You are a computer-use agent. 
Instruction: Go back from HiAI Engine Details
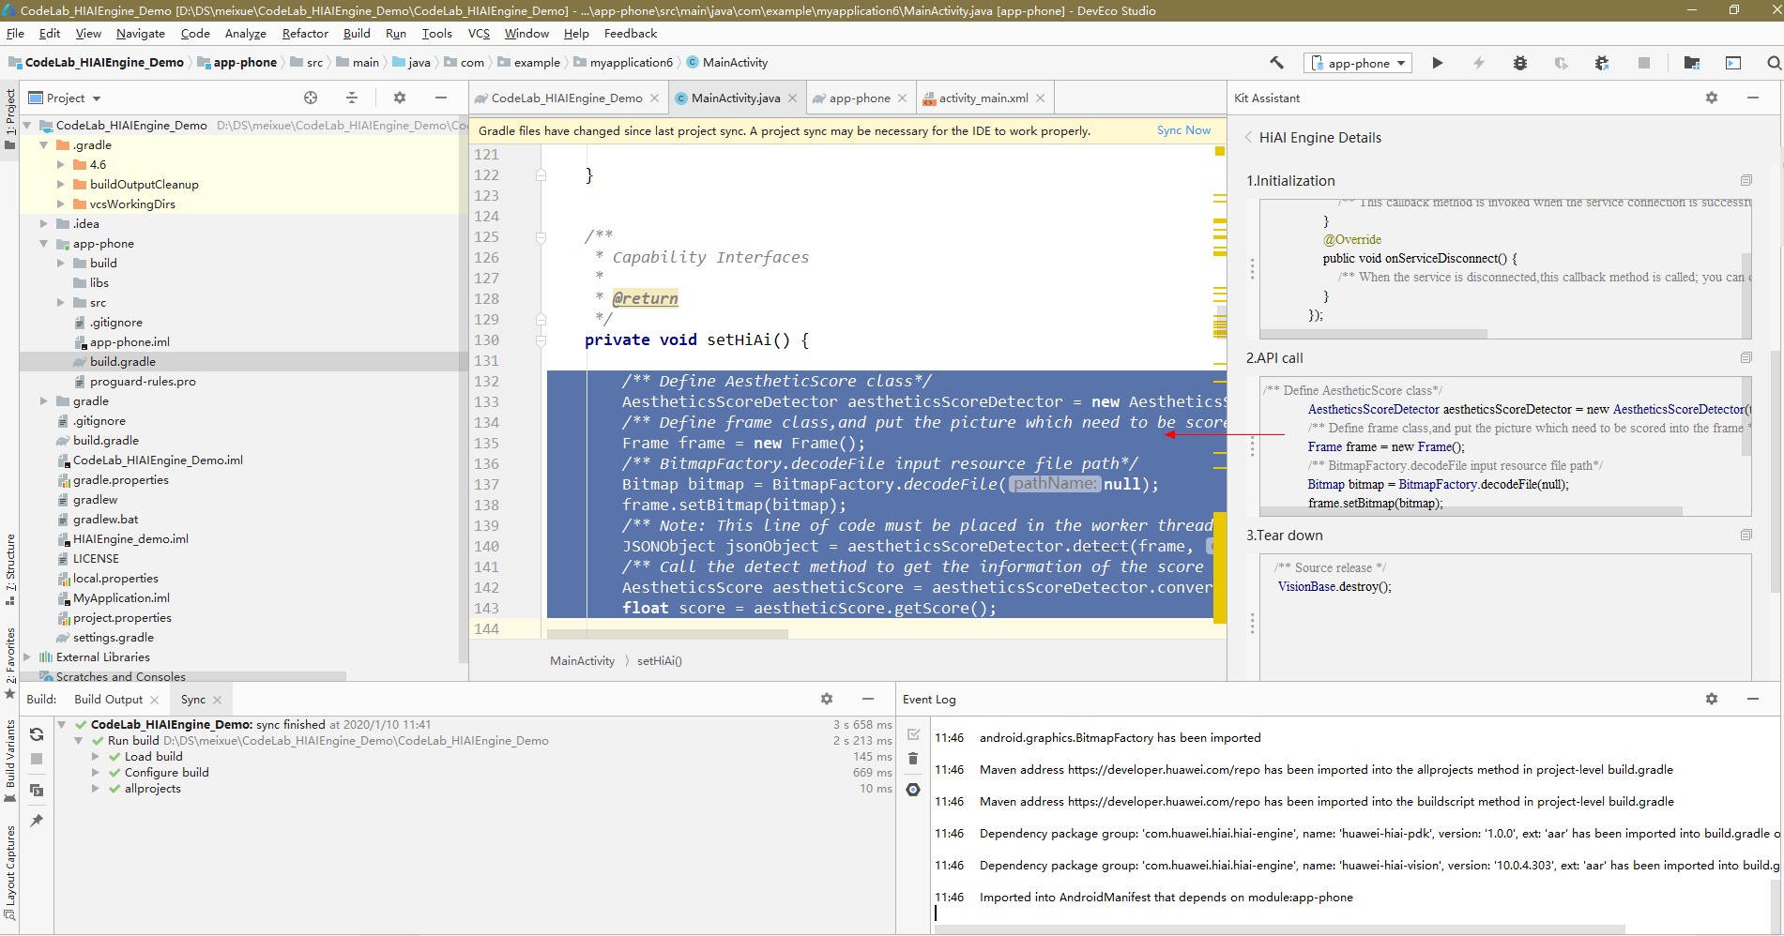click(1249, 137)
